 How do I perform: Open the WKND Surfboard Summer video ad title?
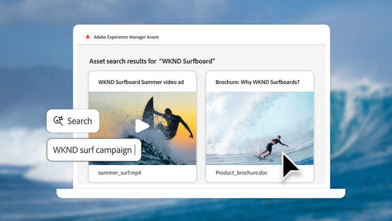(141, 82)
